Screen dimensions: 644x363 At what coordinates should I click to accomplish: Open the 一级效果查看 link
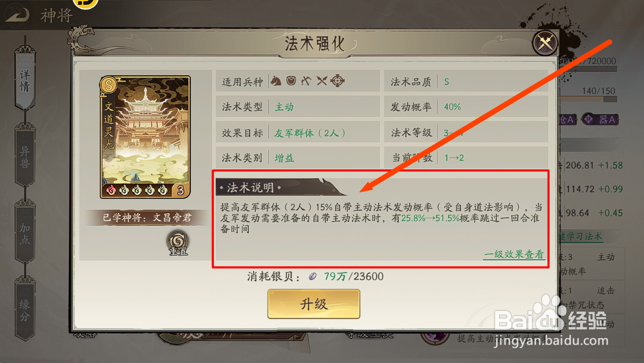click(514, 254)
